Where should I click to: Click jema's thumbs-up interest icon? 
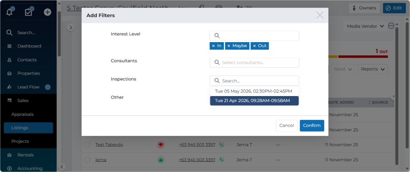161,160
